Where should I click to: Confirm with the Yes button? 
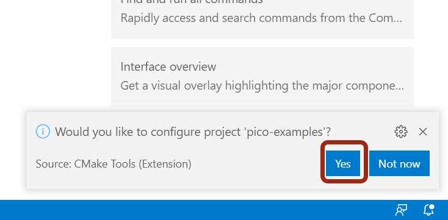pos(343,163)
